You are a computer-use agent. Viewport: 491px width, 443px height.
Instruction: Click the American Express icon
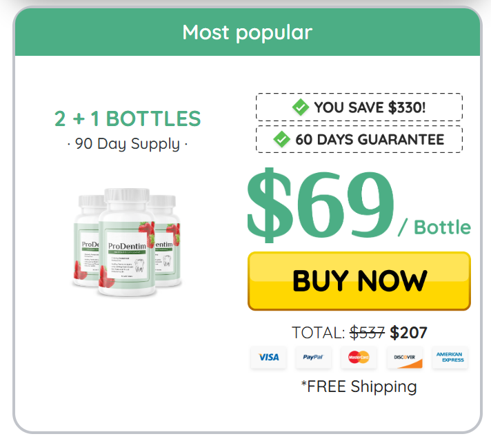coord(450,357)
